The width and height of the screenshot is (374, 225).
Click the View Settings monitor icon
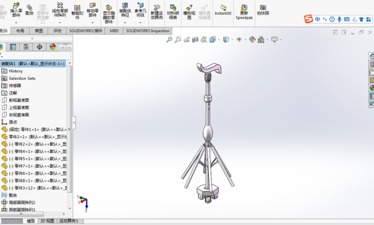274,40
